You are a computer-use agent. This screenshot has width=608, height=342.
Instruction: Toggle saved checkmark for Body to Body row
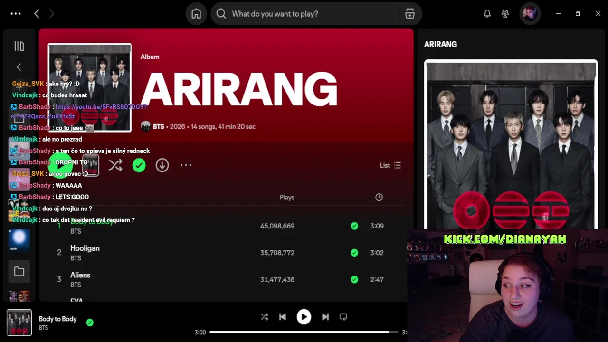(354, 226)
